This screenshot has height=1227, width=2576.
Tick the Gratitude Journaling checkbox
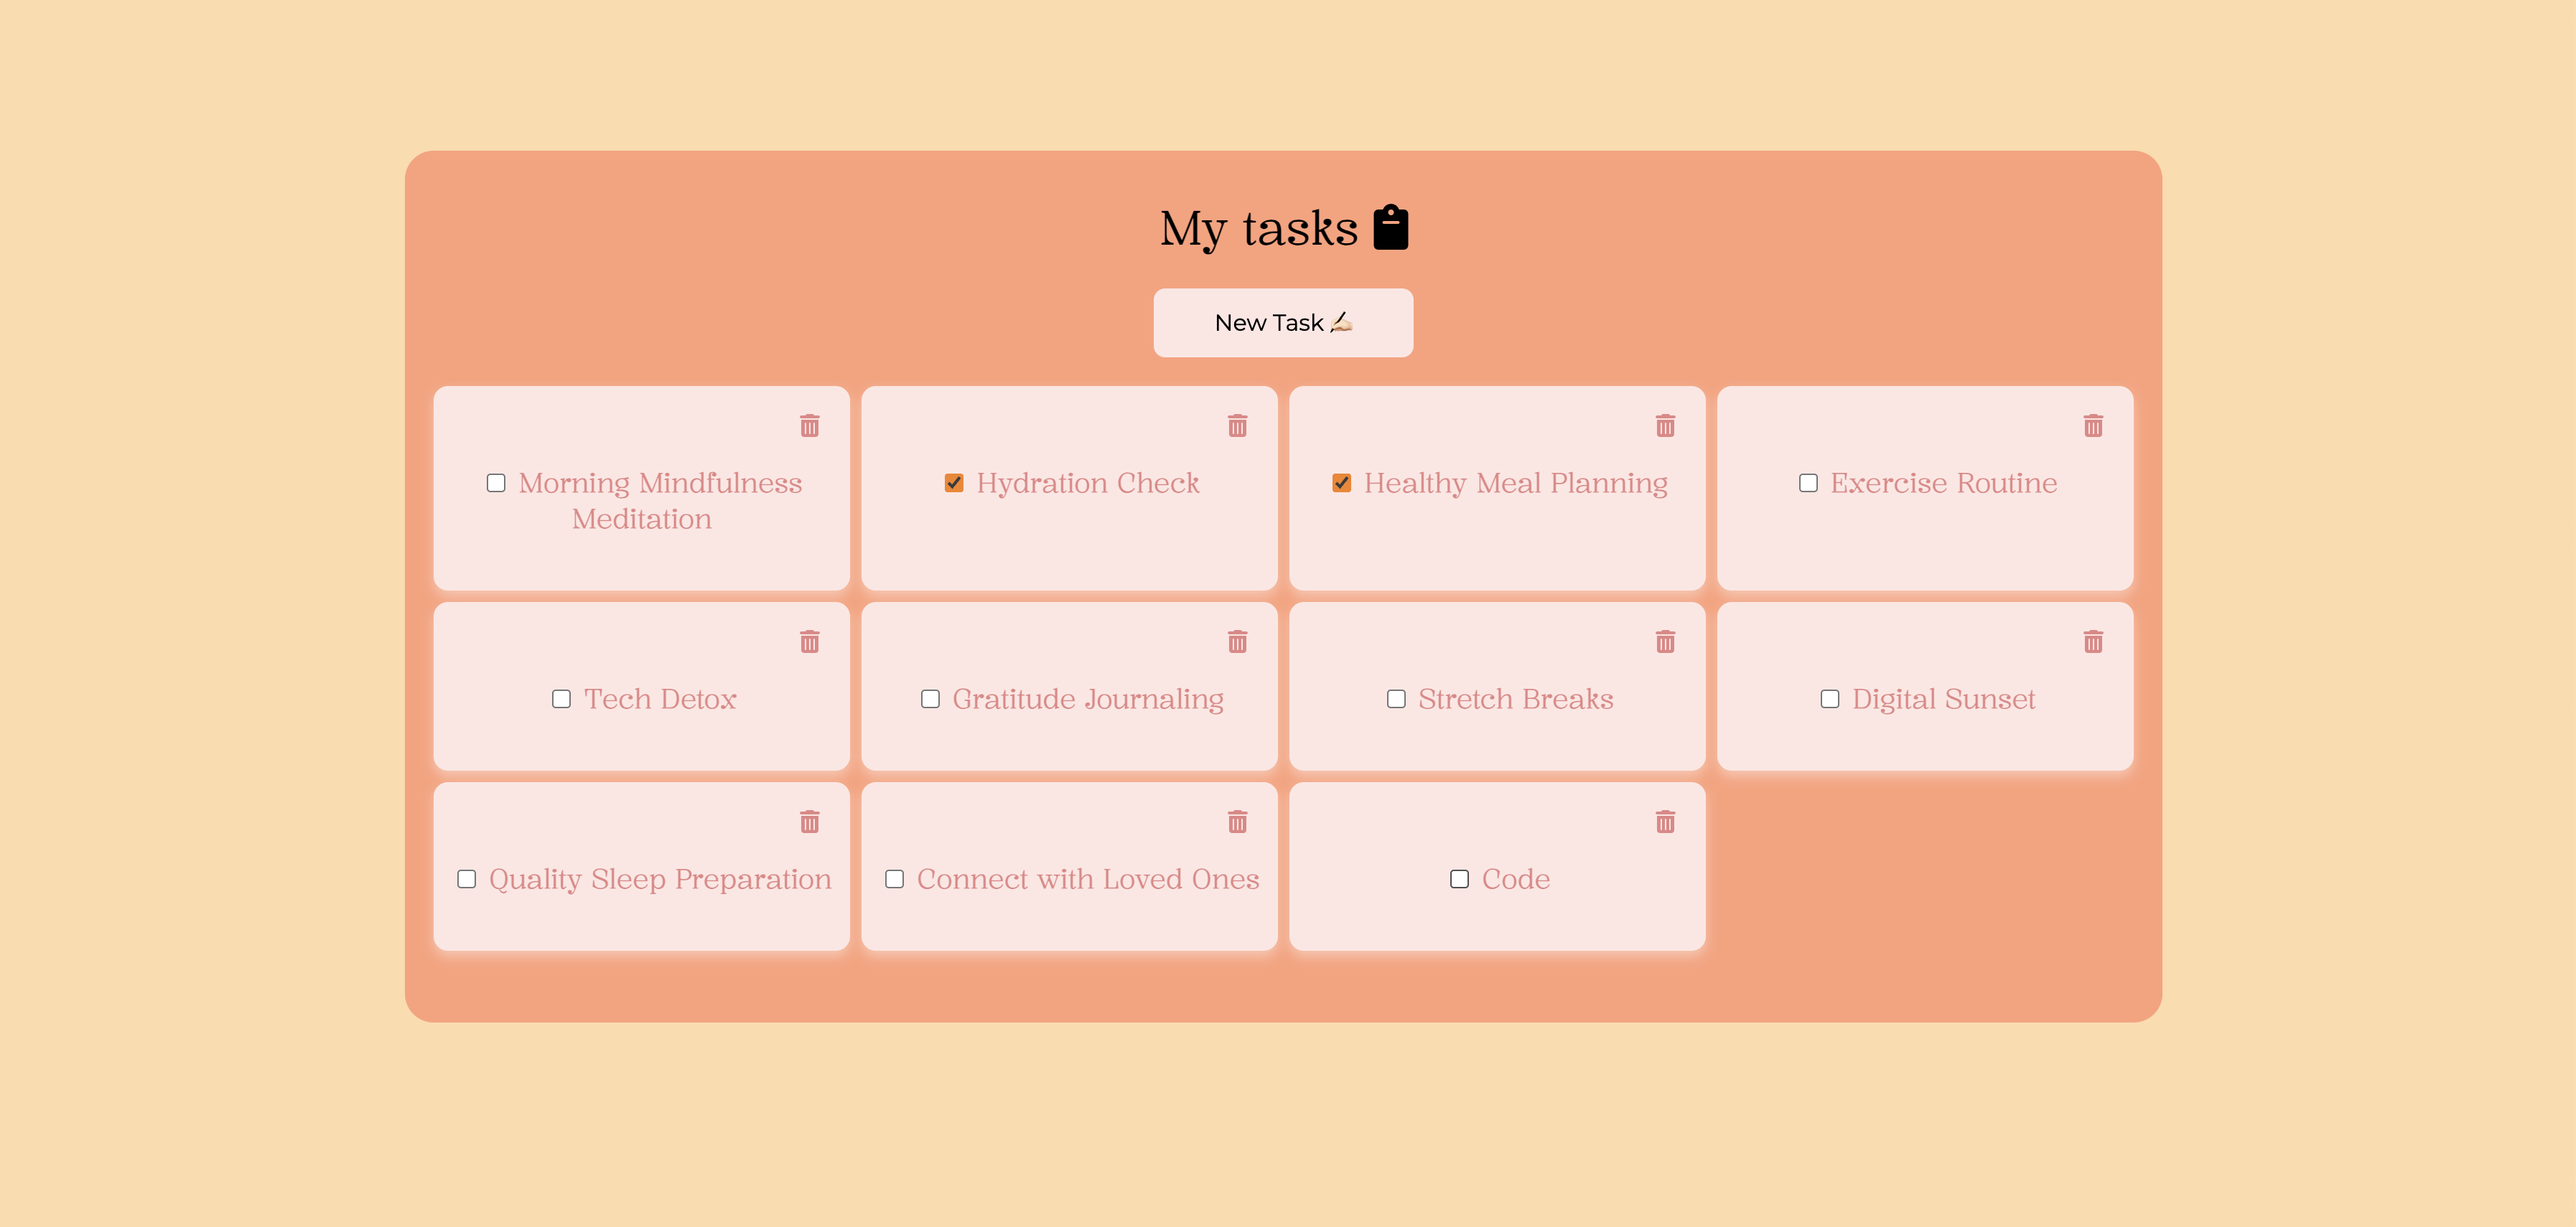point(930,700)
